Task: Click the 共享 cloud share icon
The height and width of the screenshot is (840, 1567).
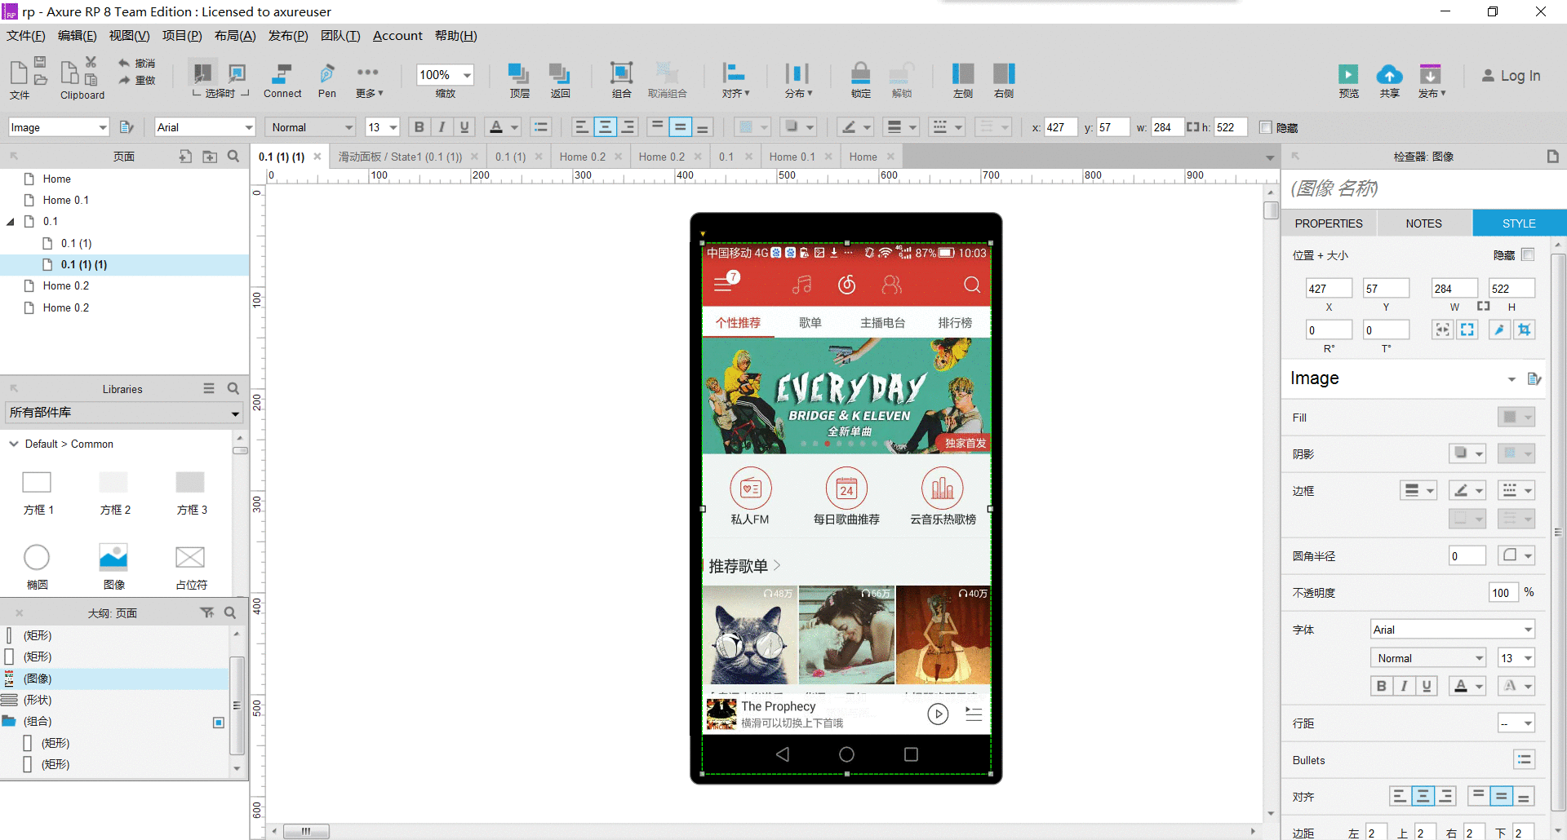Action: tap(1389, 80)
